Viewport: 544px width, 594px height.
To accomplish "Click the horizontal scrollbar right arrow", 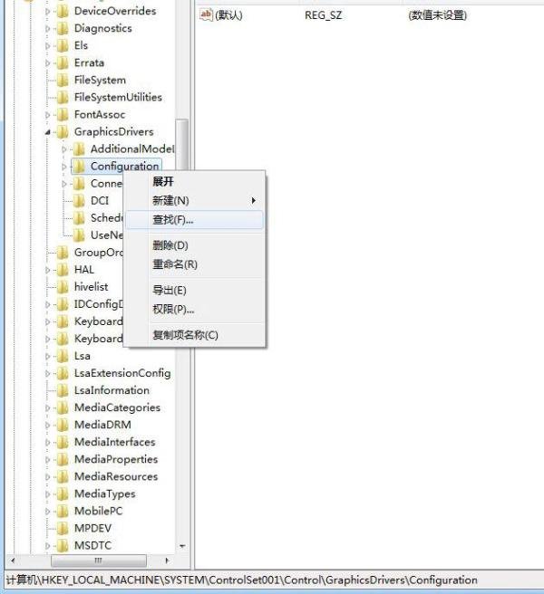I will [x=168, y=560].
